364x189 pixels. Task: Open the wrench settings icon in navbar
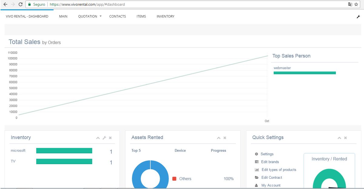358,17
